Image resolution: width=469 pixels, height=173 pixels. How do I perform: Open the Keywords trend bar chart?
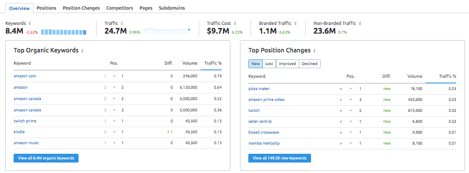tap(64, 32)
